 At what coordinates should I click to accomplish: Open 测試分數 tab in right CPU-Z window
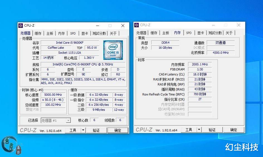tap(215, 33)
